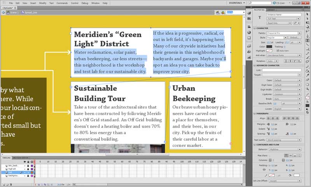The height and width of the screenshot is (187, 311).
Task: Open the Transform panel icon
Action: pyautogui.click(x=249, y=38)
